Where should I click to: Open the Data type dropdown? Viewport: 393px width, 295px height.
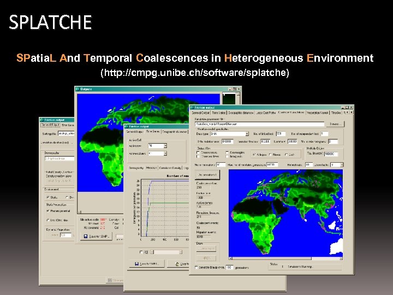pyautogui.click(x=247, y=134)
